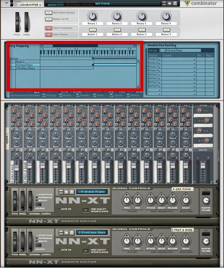Screen dimensions: 224x268
Task: Toggle High Quality Interpolation on A Grand Piano
Action: click(86, 210)
